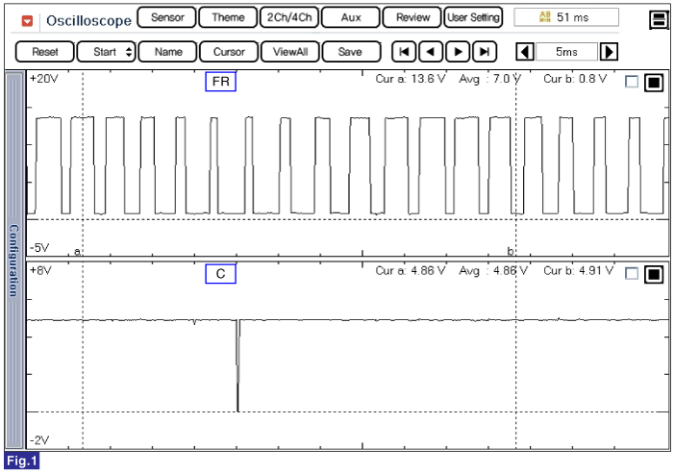Viewport: 674px width, 473px height.
Task: Jump to the last frame of the recording
Action: point(485,52)
